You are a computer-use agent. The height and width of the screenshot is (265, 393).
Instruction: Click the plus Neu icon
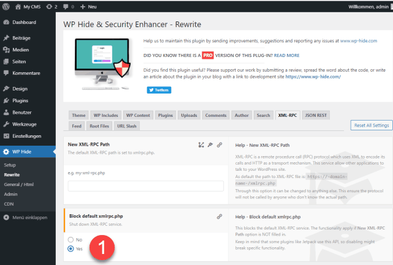pos(83,7)
